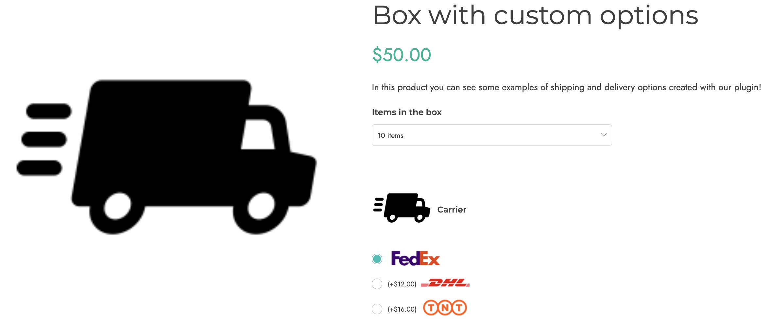Viewport: 771px width, 325px height.
Task: Select the FedEx carrier radio button
Action: point(377,259)
